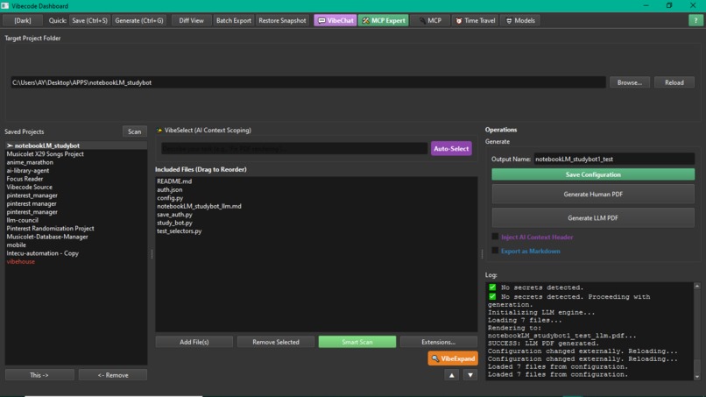The image size is (706, 397).
Task: Run Smart Scan
Action: click(357, 342)
